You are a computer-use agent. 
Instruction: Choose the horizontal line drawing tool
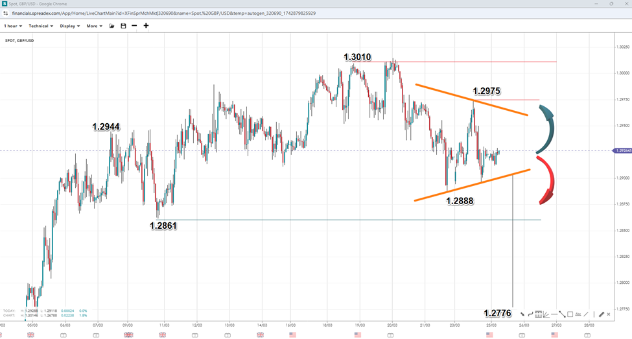[554, 314]
